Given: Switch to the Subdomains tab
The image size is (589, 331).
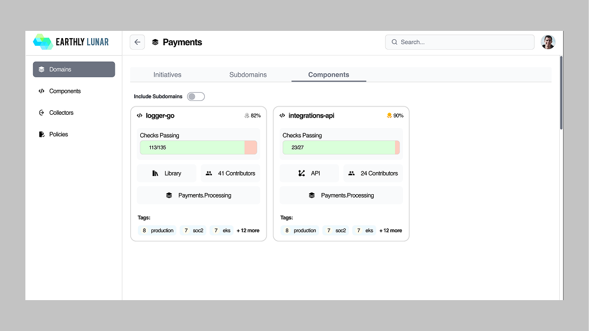Looking at the screenshot, I should (x=248, y=74).
